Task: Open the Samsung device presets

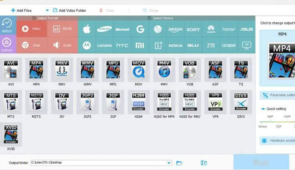Action: coord(104,29)
